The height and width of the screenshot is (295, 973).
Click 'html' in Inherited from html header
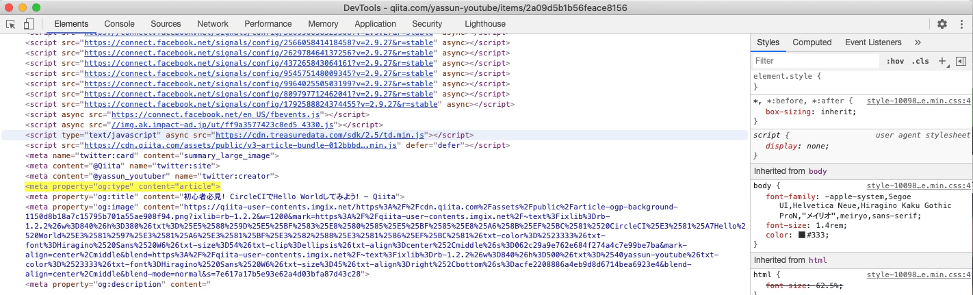(x=818, y=259)
